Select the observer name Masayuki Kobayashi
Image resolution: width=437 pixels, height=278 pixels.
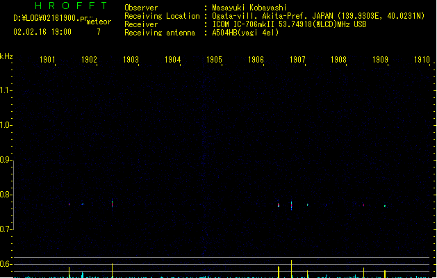click(x=249, y=8)
